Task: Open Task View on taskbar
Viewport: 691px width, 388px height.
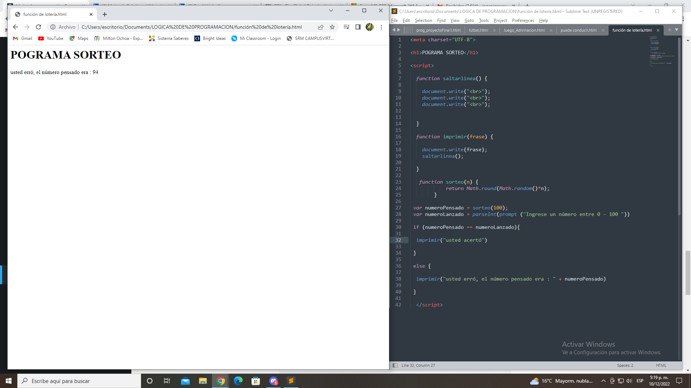Action: 167,381
